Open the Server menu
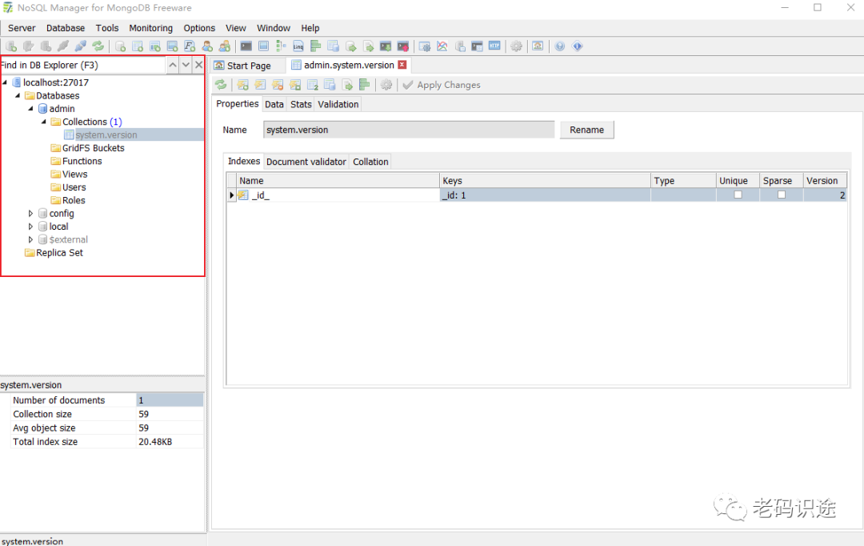Image resolution: width=864 pixels, height=546 pixels. pos(22,28)
